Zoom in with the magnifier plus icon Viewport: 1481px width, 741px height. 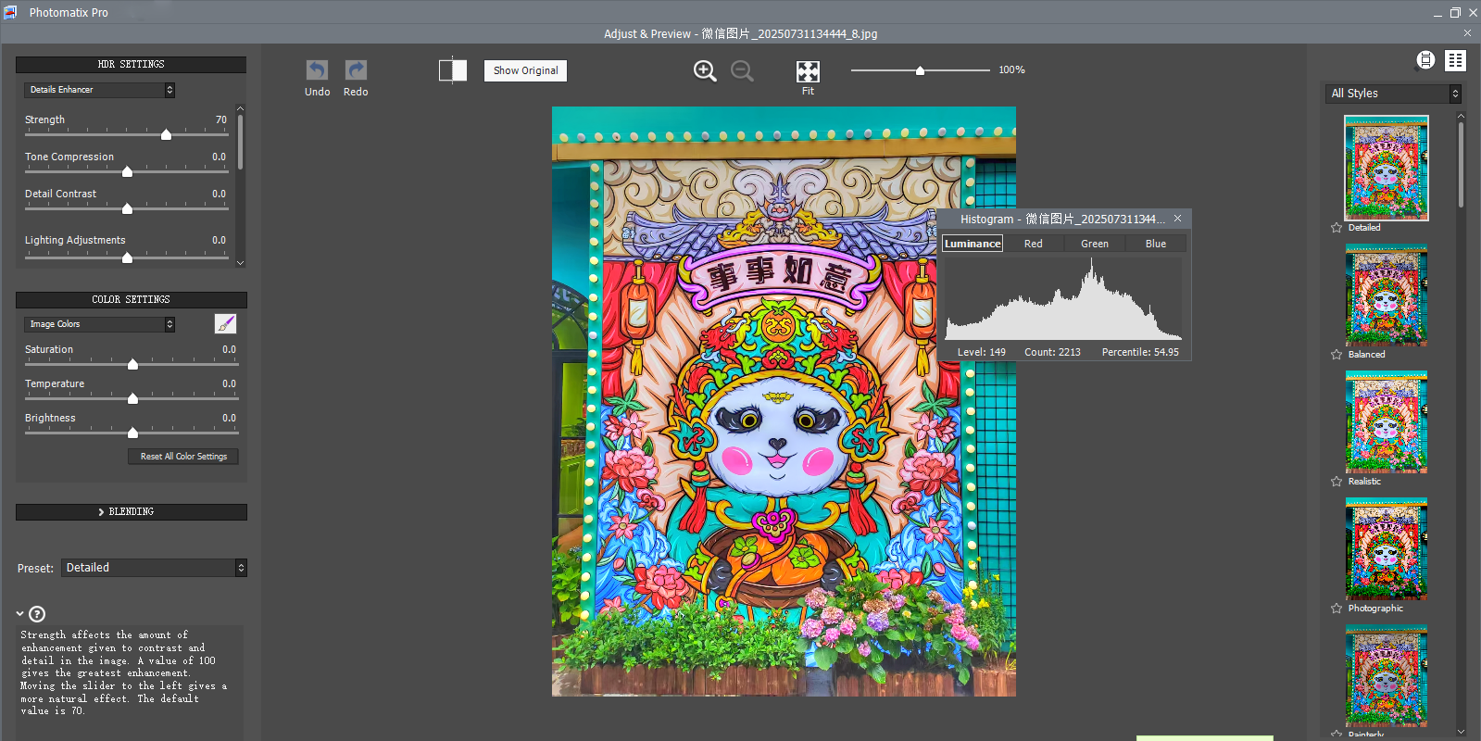[x=705, y=71]
